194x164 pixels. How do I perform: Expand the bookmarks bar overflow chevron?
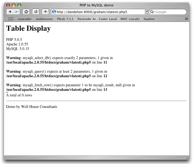tap(186, 19)
